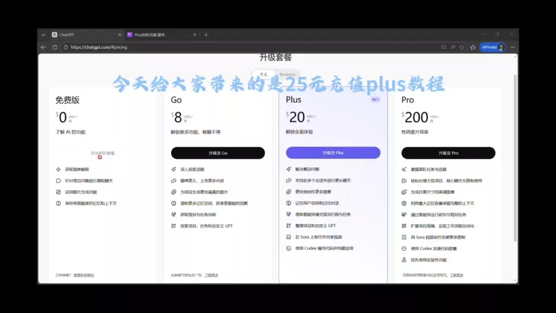This screenshot has width=556, height=313.
Task: Click the 升级至 Pro button
Action: tap(448, 153)
